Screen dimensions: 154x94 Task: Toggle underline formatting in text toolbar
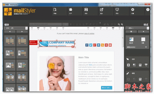coord(77,24)
